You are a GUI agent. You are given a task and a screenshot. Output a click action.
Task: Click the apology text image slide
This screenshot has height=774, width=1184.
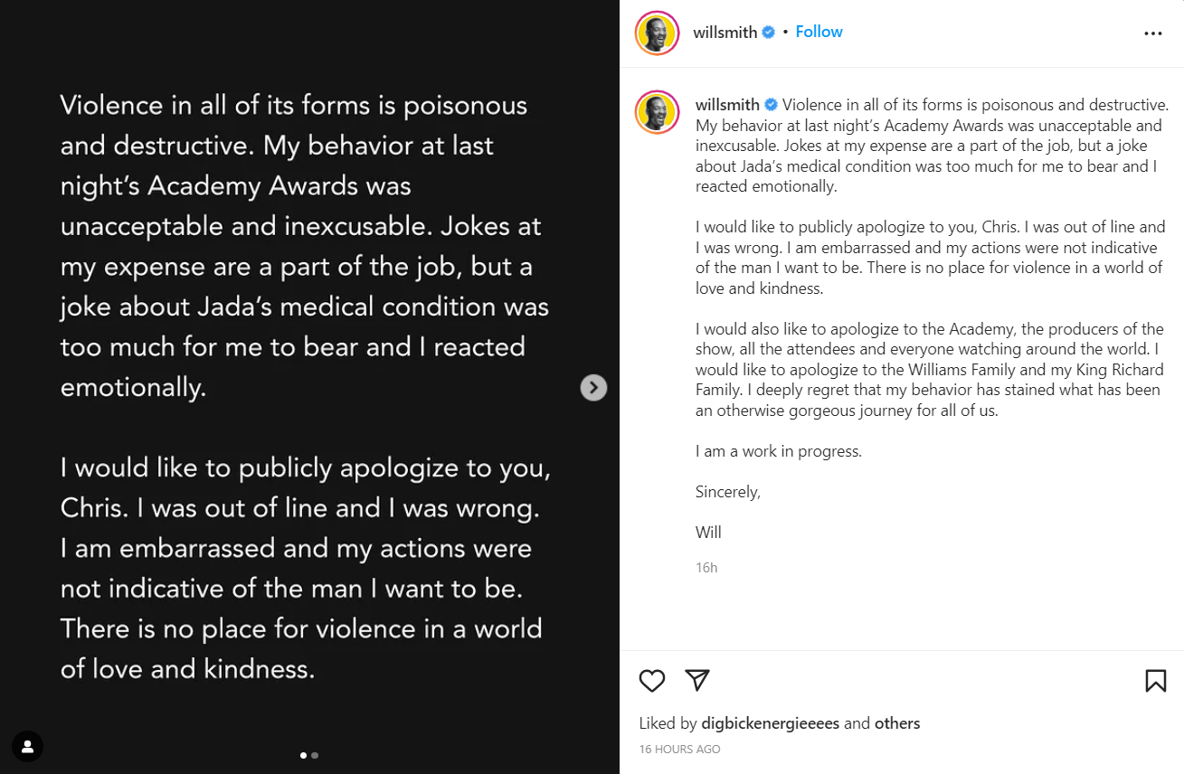click(x=309, y=387)
